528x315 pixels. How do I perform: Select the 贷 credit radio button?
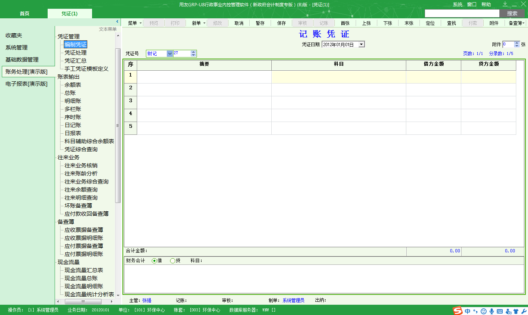click(x=173, y=261)
